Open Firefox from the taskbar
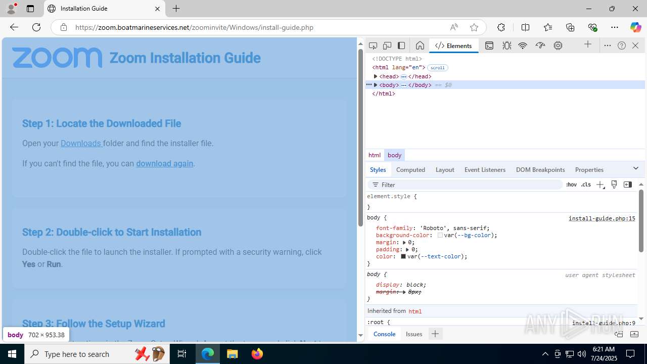Viewport: 647px width, 364px height. [x=257, y=354]
